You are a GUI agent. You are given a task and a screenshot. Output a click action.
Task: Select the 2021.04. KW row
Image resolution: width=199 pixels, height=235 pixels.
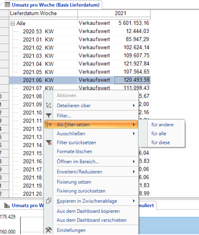click(x=38, y=64)
